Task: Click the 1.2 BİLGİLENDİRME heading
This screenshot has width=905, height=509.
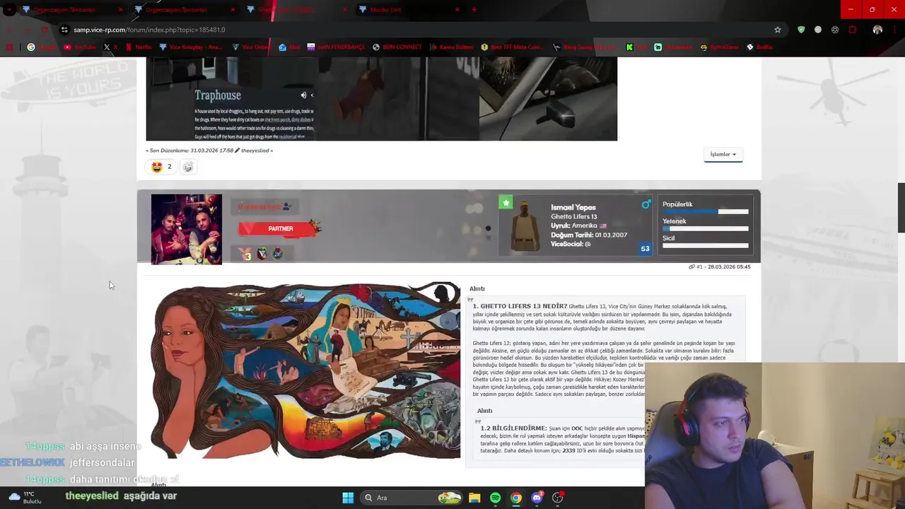Action: point(514,428)
